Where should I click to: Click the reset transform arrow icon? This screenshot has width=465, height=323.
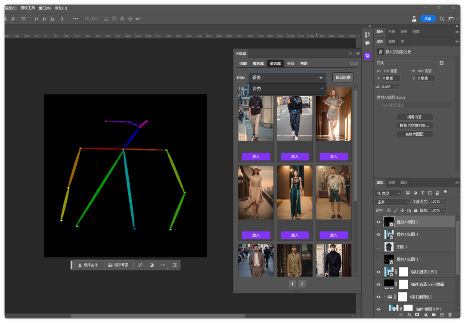[441, 63]
